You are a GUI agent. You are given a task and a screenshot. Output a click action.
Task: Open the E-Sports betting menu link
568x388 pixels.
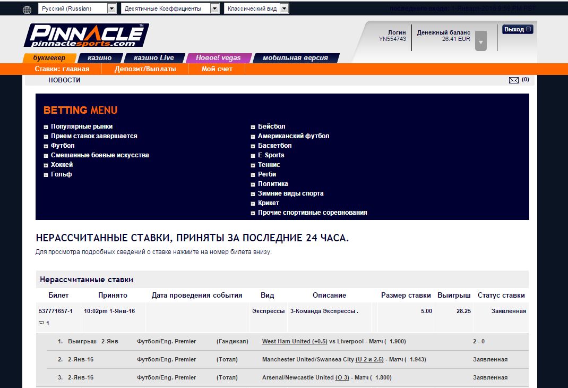coord(271,155)
